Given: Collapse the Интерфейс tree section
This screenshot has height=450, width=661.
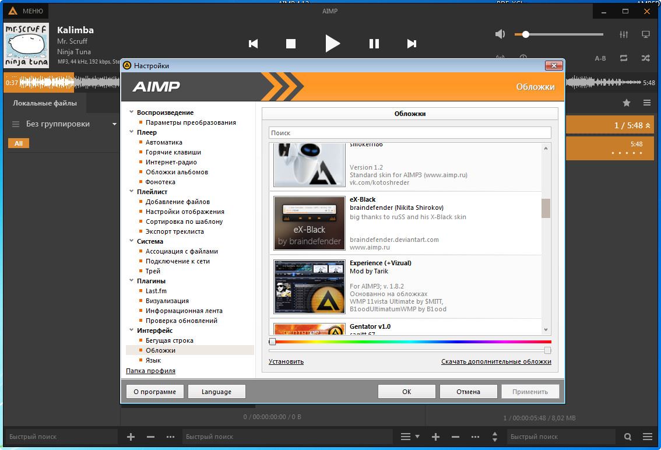Looking at the screenshot, I should 131,331.
